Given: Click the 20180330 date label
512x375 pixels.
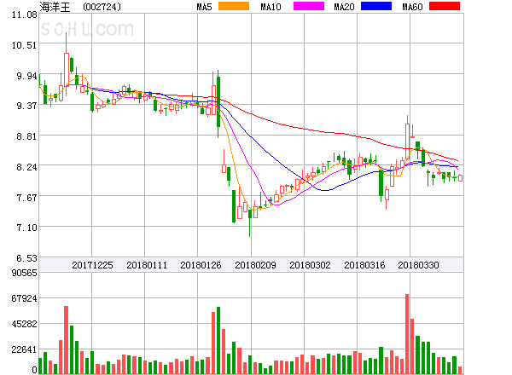Looking at the screenshot, I should [418, 265].
